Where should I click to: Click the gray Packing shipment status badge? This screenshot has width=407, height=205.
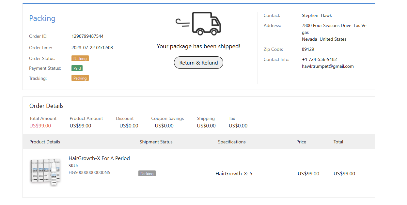pyautogui.click(x=147, y=174)
